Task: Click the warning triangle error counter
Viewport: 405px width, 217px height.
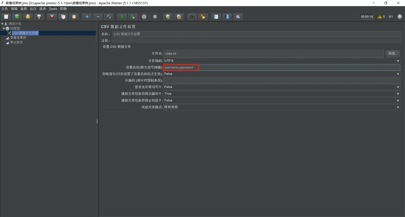Action: coord(380,17)
